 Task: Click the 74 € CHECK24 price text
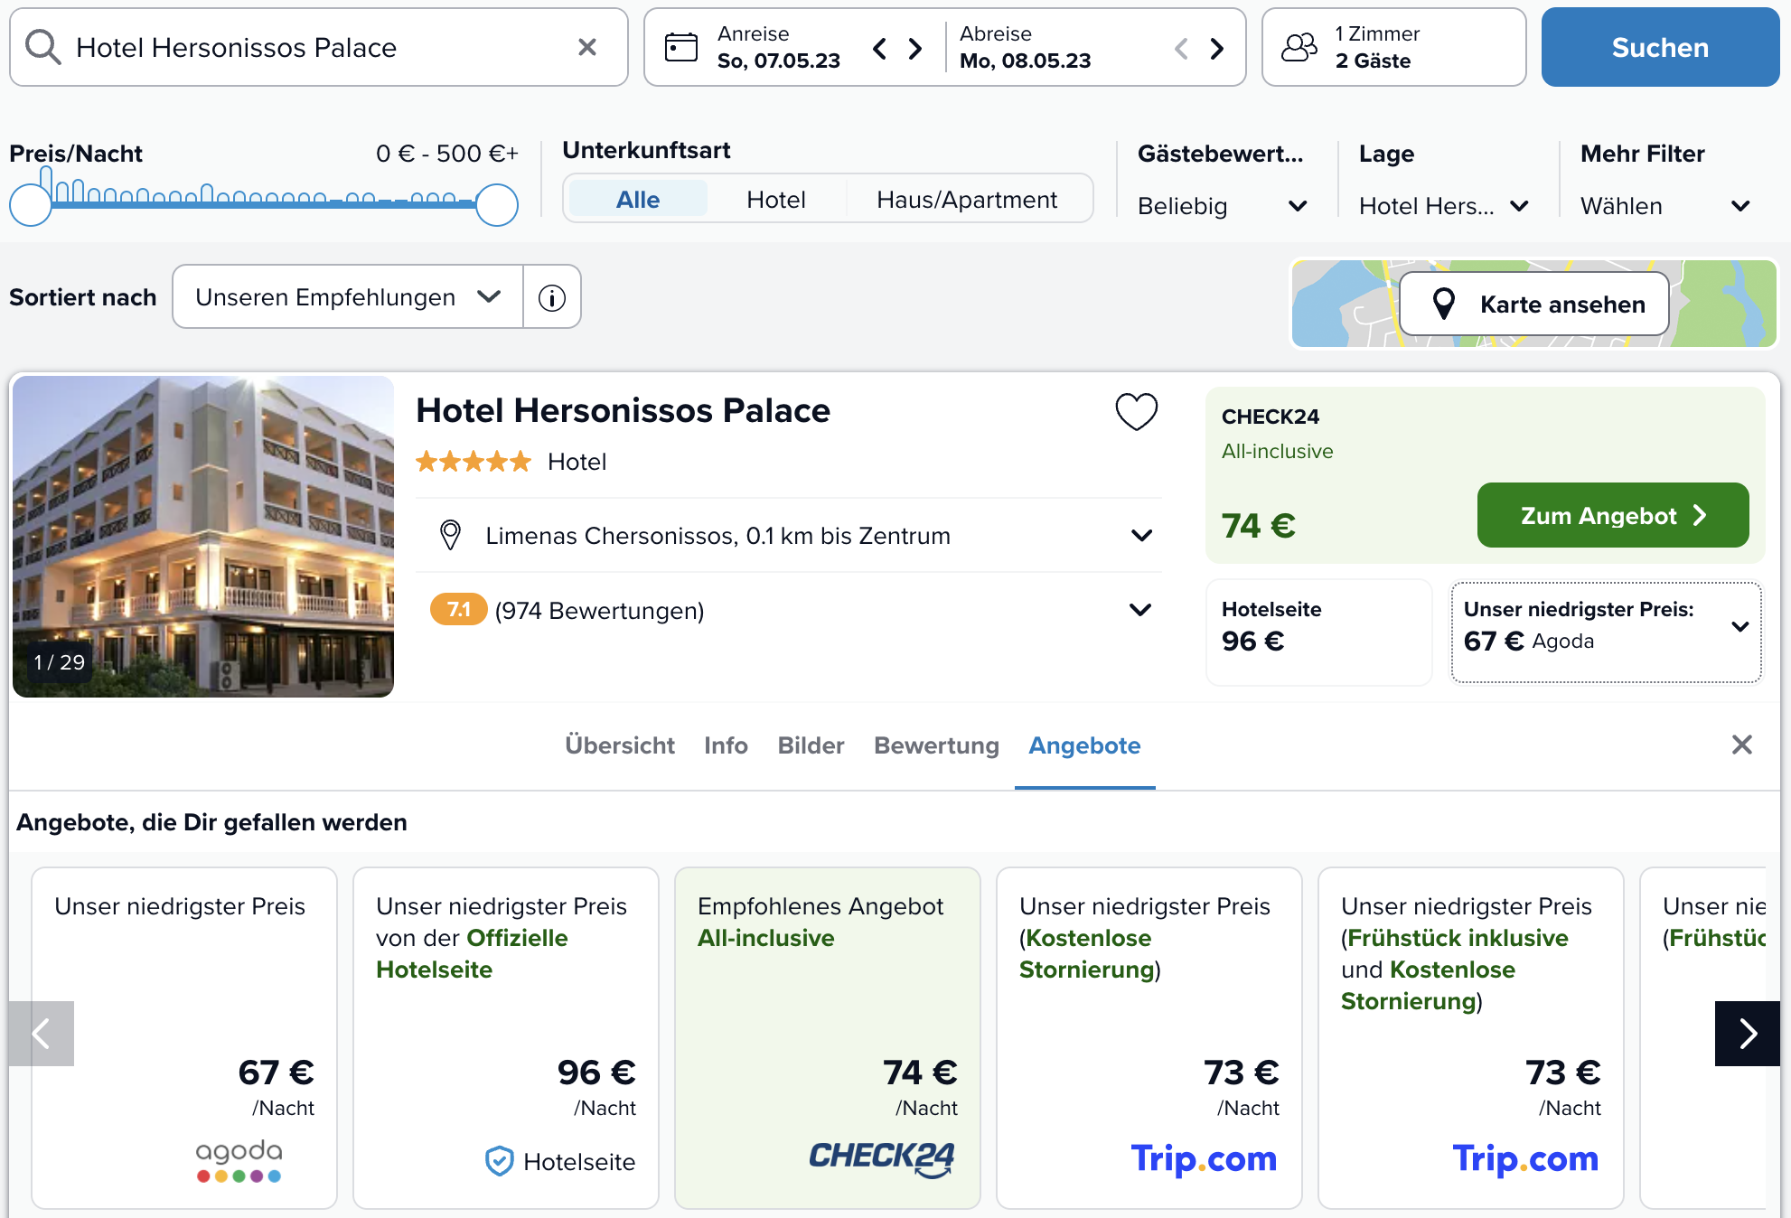1258,526
